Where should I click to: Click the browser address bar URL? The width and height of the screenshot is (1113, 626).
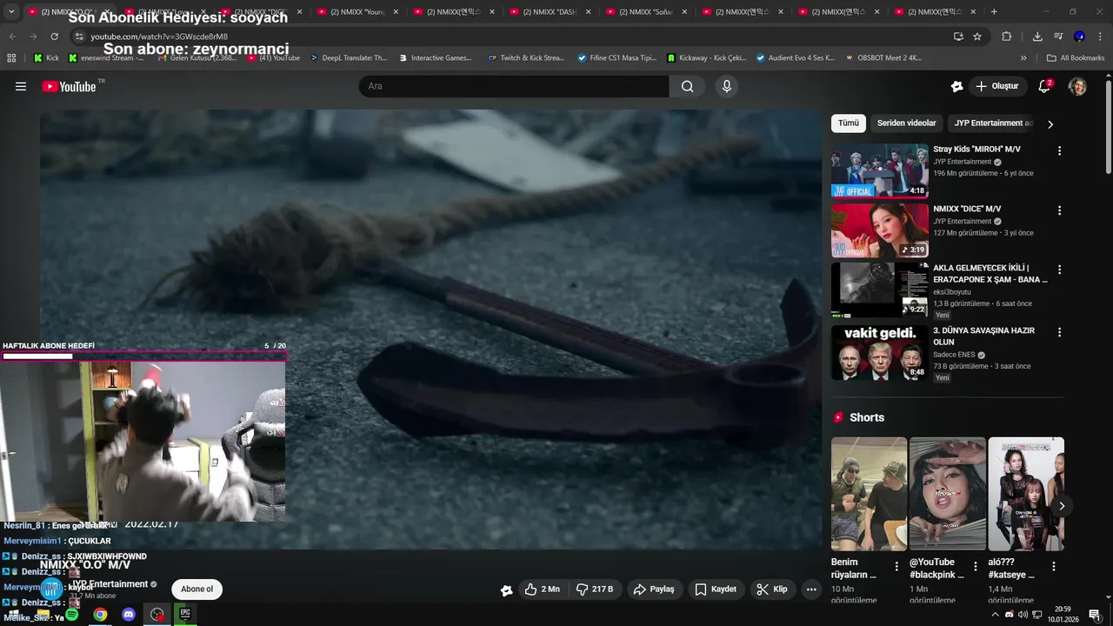[159, 37]
